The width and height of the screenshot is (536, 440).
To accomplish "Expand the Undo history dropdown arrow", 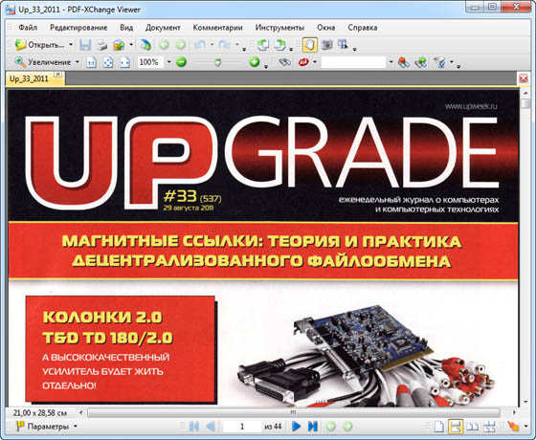I will tap(212, 45).
